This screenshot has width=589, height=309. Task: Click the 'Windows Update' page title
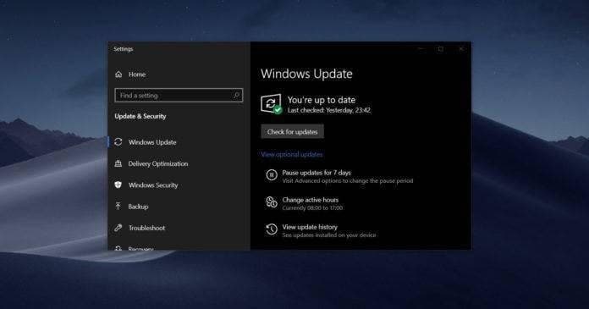[306, 74]
